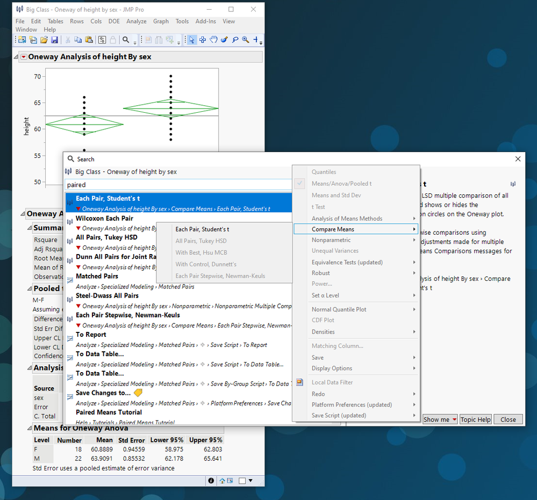This screenshot has height=500, width=537.
Task: Open Display Options submenu
Action: pyautogui.click(x=356, y=368)
